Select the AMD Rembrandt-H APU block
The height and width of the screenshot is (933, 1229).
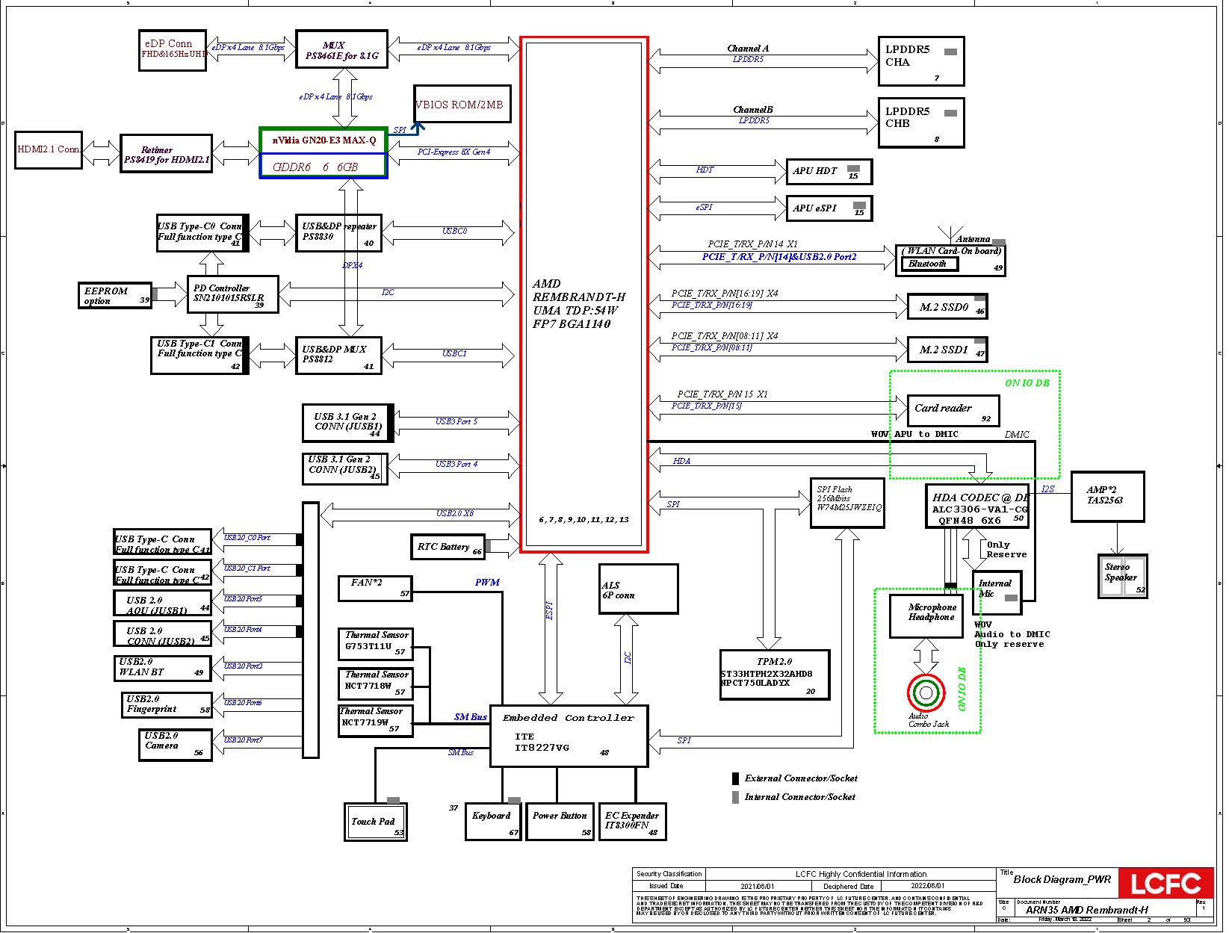click(583, 295)
